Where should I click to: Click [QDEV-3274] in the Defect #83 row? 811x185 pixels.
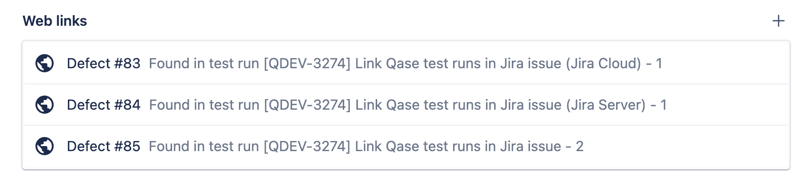point(307,63)
